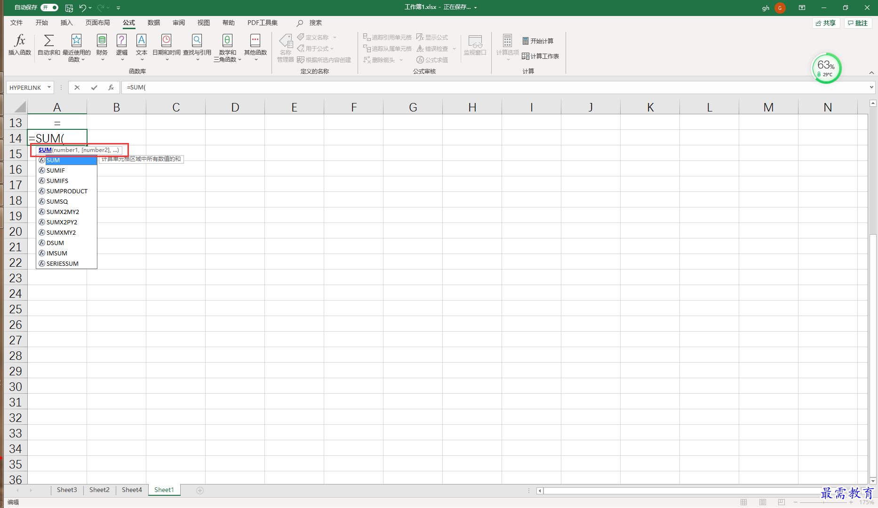This screenshot has height=508, width=878.
Task: Click the Save icon in title bar
Action: (69, 8)
